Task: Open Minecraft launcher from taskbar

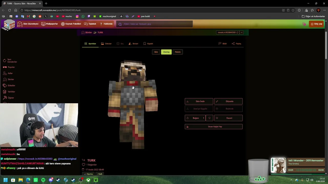Action: pos(96,180)
